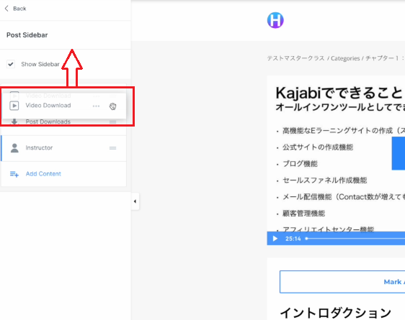Click the blue square on the video

[x=399, y=153]
